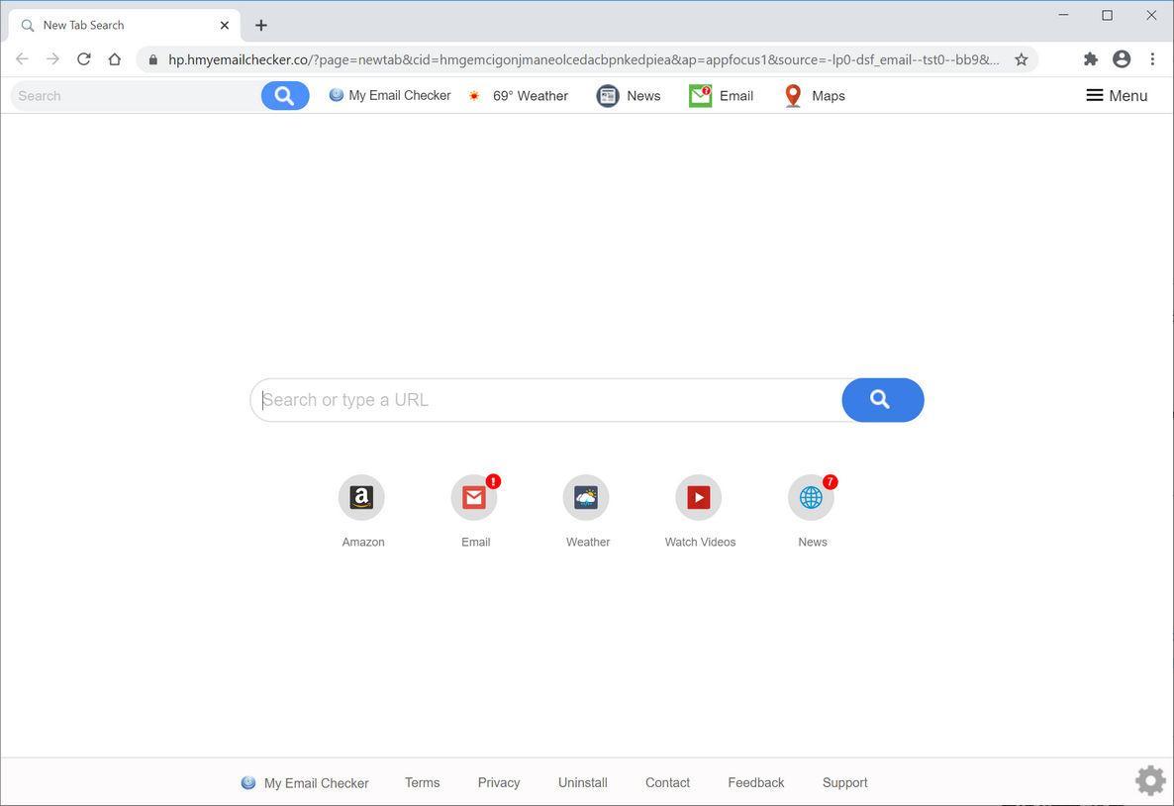Open the toolbar Email link
Viewport: 1174px width, 806px height.
[721, 96]
